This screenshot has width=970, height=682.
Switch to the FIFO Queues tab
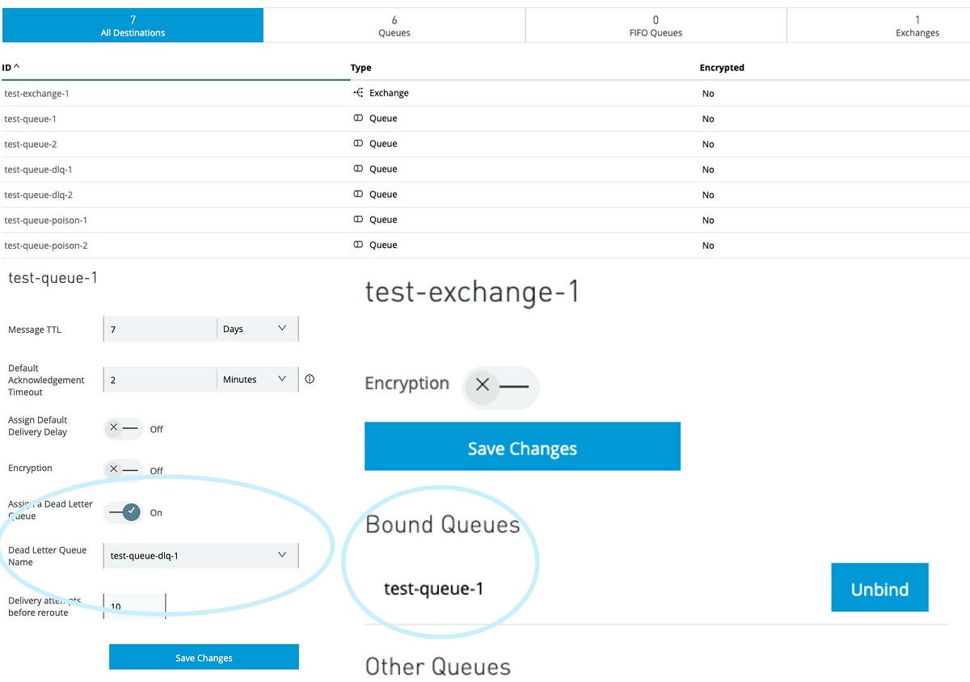pyautogui.click(x=655, y=26)
